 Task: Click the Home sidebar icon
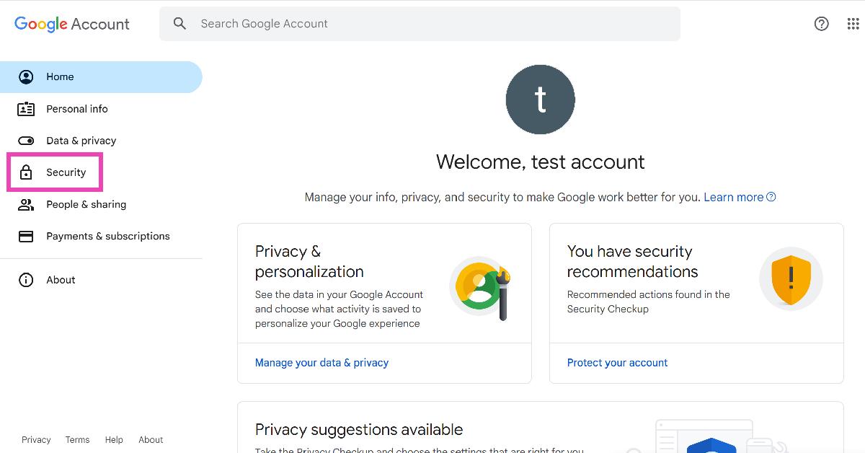tap(26, 77)
